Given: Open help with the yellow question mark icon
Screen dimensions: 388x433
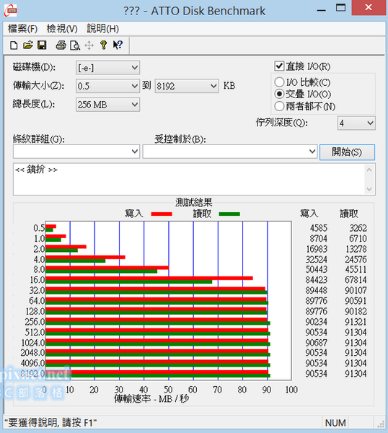Looking at the screenshot, I should click(x=103, y=45).
